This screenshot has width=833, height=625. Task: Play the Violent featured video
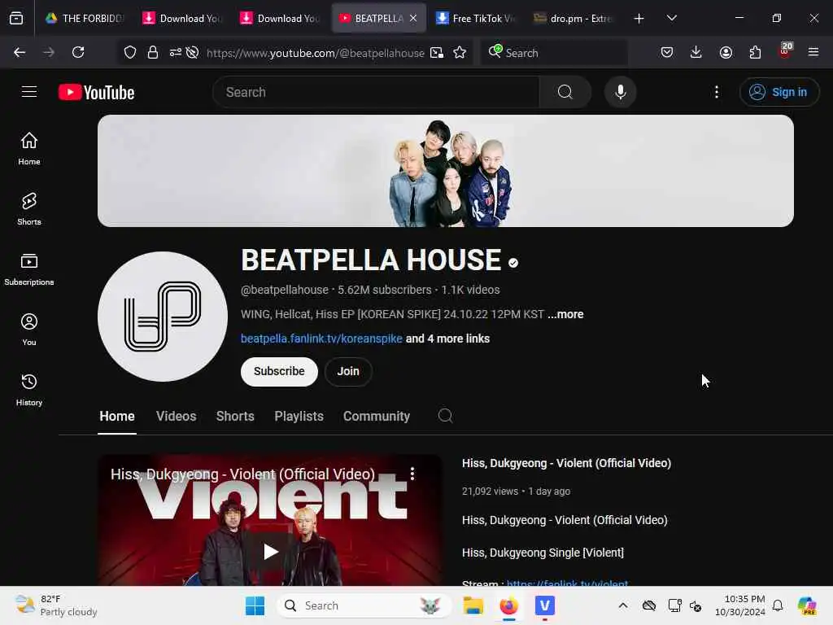(270, 551)
